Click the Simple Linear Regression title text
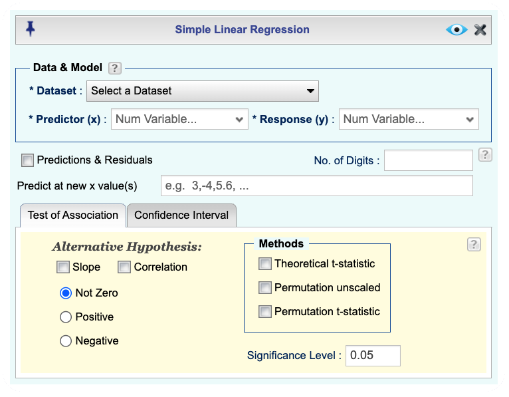The height and width of the screenshot is (397, 509). [242, 29]
